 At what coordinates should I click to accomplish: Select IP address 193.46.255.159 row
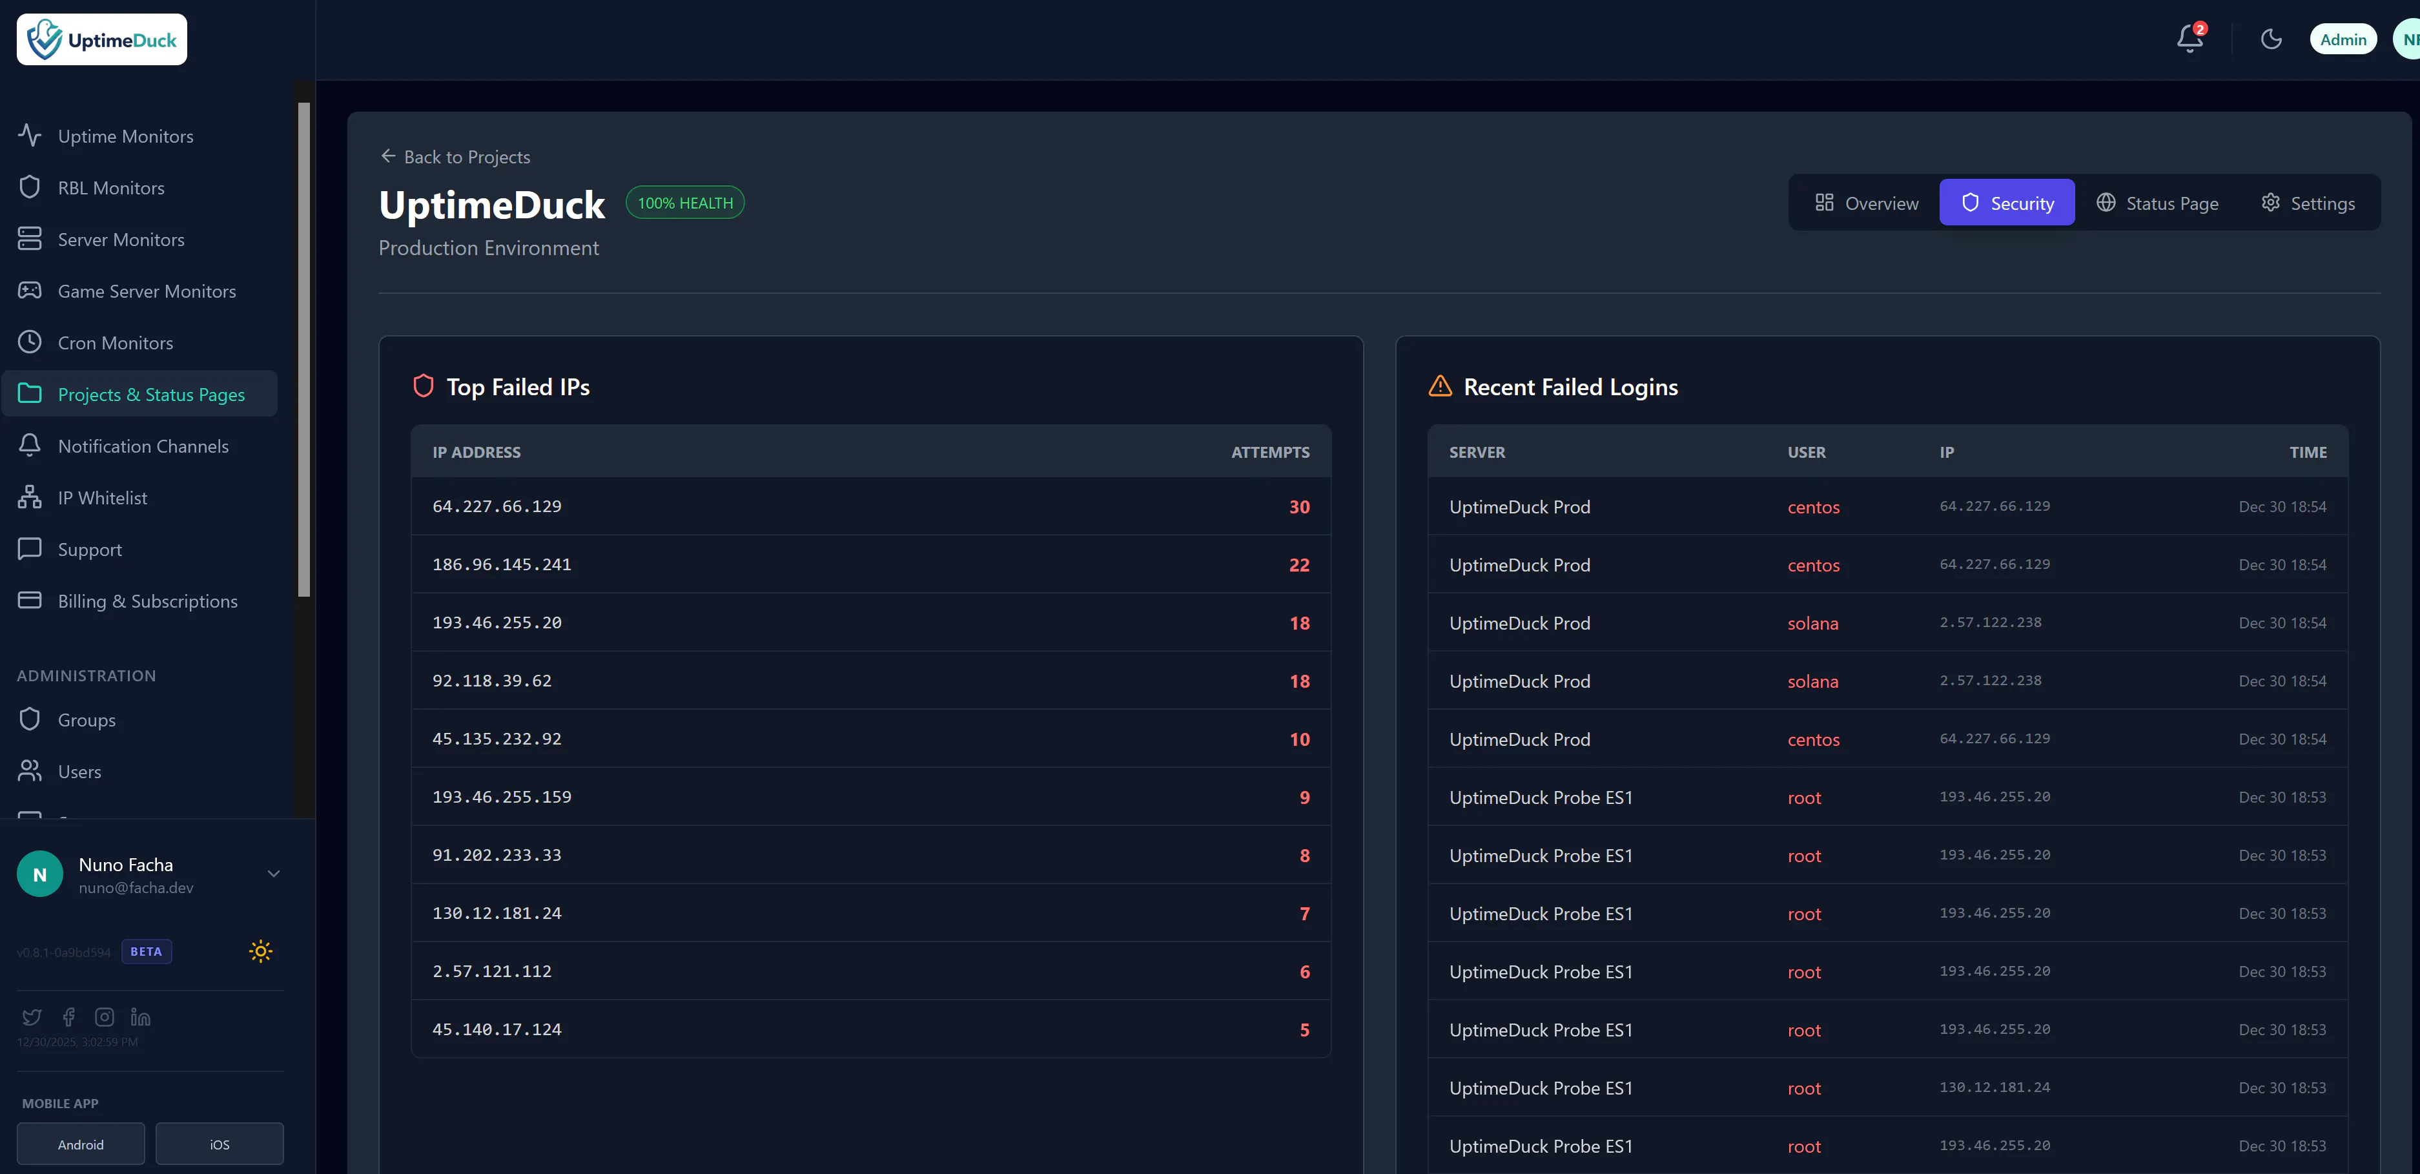[871, 798]
